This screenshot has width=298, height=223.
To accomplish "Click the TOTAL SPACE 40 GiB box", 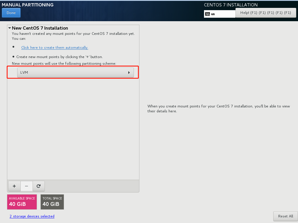I will (x=52, y=202).
